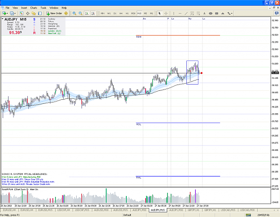Switch to H1 timeframe in toolbar

point(127,13)
